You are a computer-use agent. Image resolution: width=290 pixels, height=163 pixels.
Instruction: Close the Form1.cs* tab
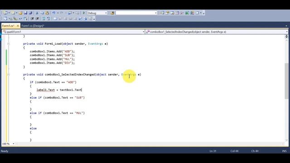(x=18, y=26)
